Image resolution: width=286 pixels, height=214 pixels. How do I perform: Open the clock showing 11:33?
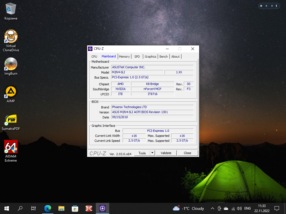click(x=262, y=208)
